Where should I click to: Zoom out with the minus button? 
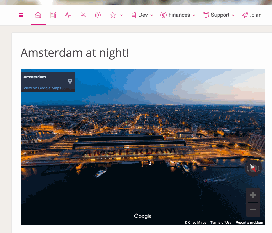[x=253, y=210]
